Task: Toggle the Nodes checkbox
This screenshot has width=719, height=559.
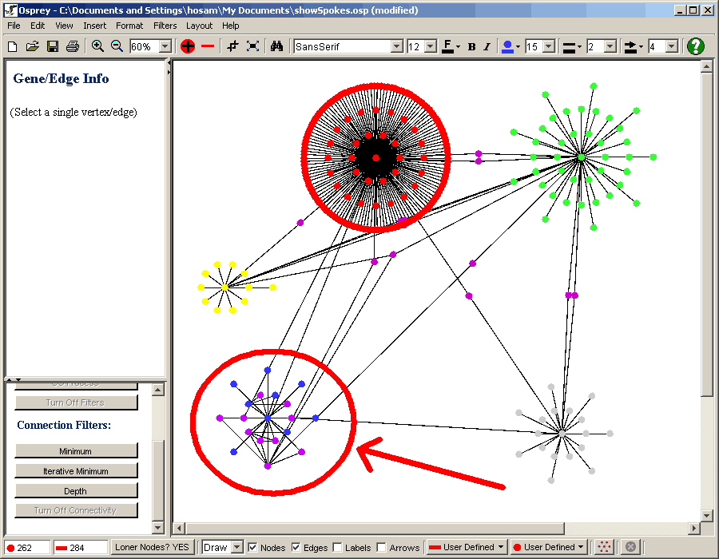Action: [x=252, y=547]
